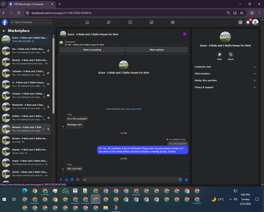
Task: Click the browser address bar URL
Action: pyautogui.click(x=61, y=13)
